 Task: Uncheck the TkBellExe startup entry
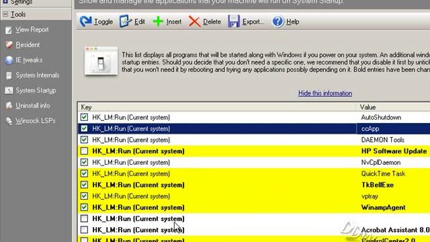click(x=84, y=185)
